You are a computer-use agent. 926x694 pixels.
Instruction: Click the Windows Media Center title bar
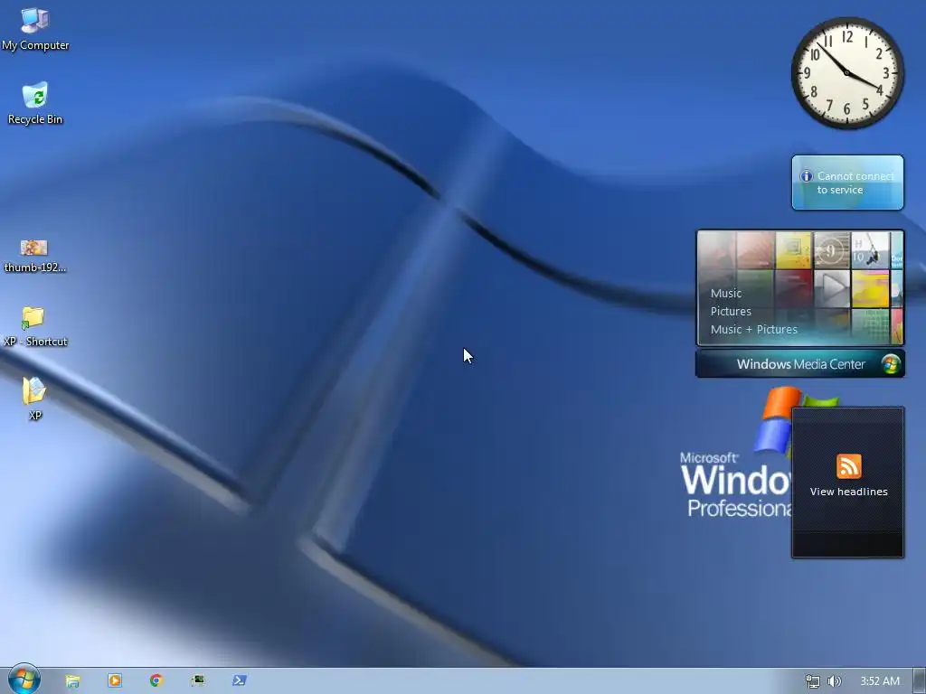coord(800,364)
